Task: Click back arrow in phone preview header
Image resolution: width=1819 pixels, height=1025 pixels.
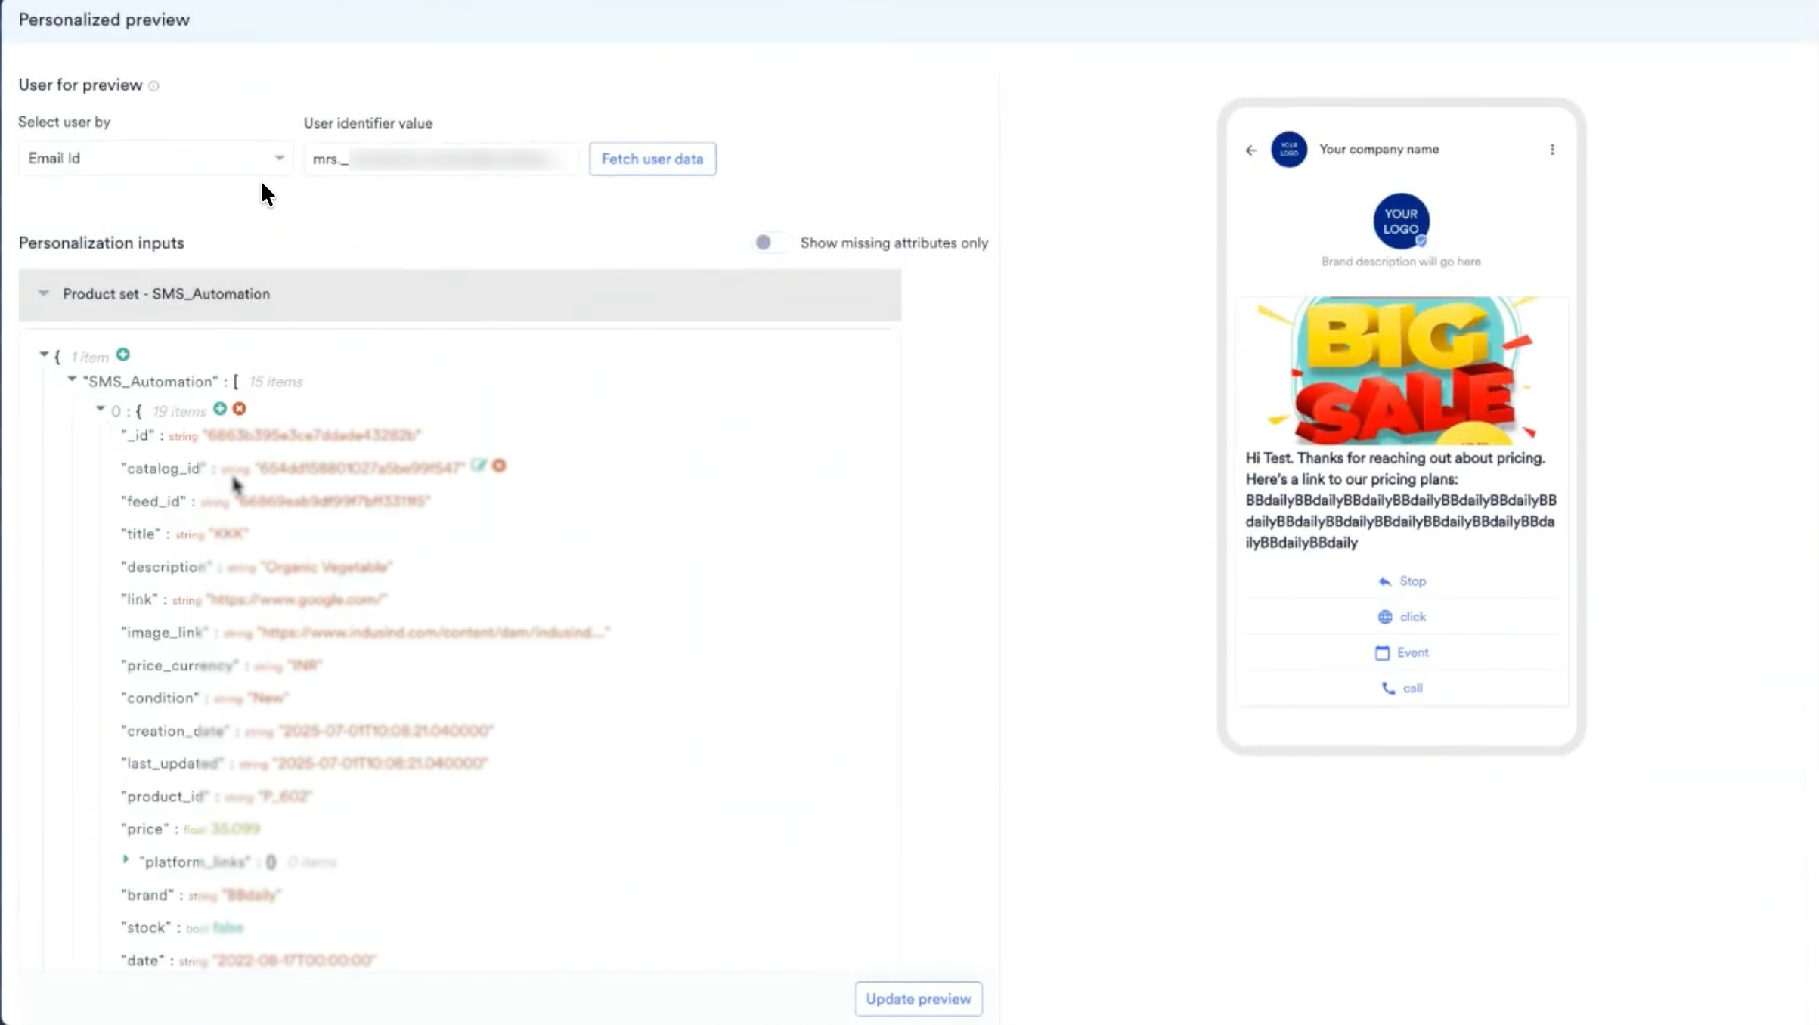Action: point(1251,150)
